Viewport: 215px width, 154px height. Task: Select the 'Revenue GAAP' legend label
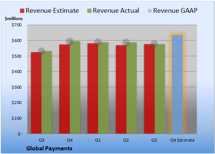coord(175,11)
